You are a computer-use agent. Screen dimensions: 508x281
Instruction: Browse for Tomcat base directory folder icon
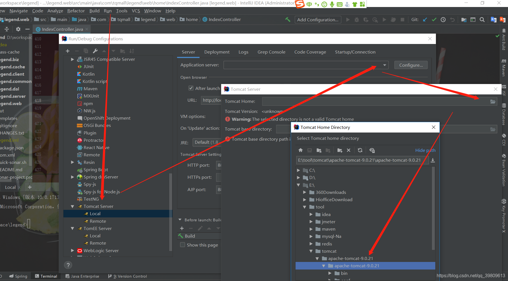(x=493, y=129)
